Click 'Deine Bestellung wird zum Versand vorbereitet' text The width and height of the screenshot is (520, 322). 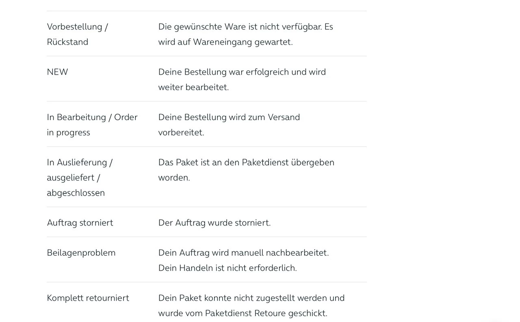pos(229,117)
